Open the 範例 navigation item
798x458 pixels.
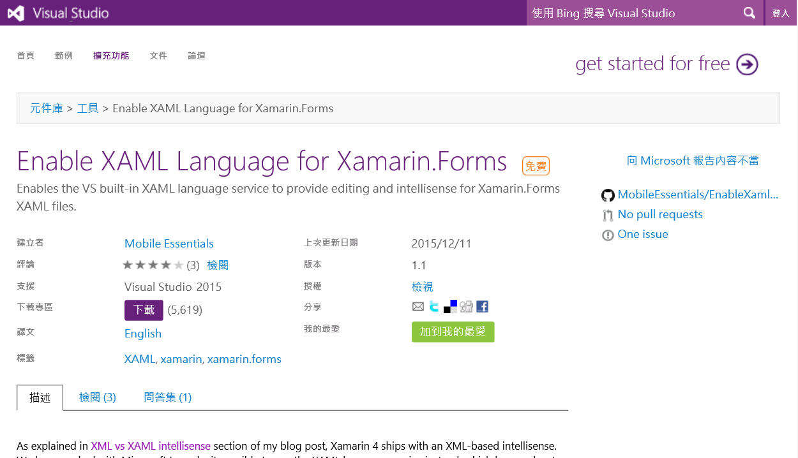coord(64,55)
